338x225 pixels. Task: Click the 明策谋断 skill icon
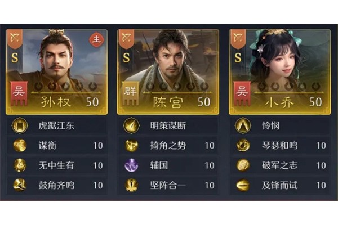pos(131,125)
